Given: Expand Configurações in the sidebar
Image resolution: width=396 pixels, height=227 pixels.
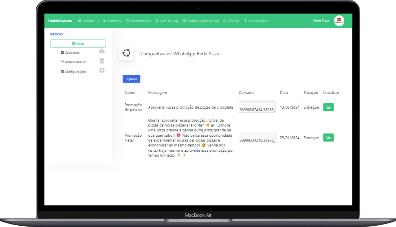Looking at the screenshot, I should (x=73, y=72).
